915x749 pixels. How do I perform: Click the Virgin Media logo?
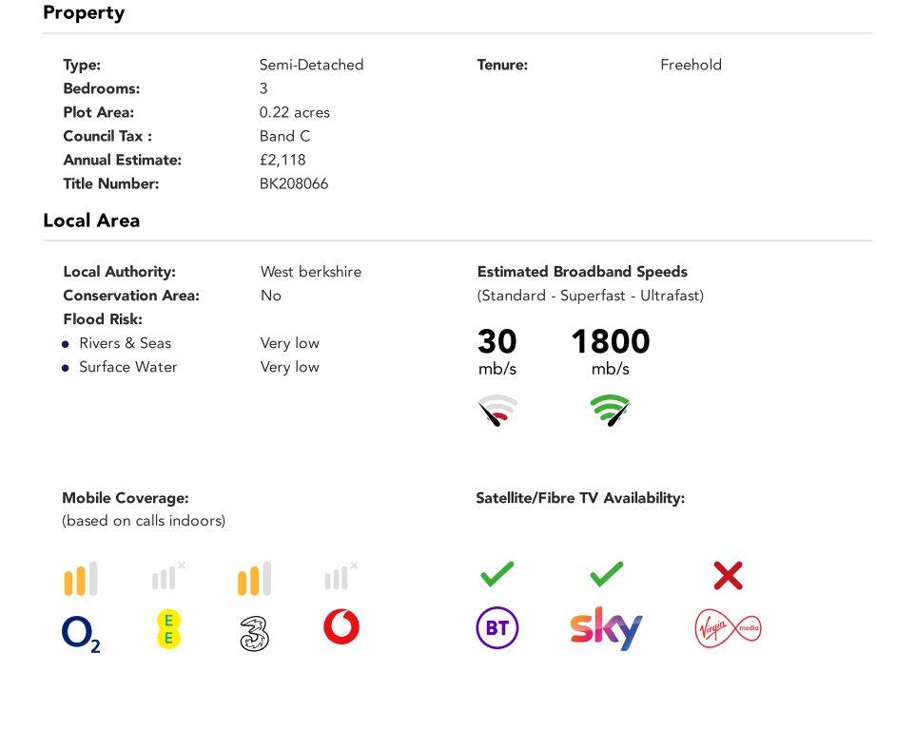(x=728, y=629)
